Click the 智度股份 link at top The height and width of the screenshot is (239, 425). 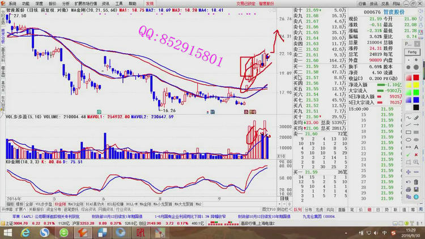point(265,3)
